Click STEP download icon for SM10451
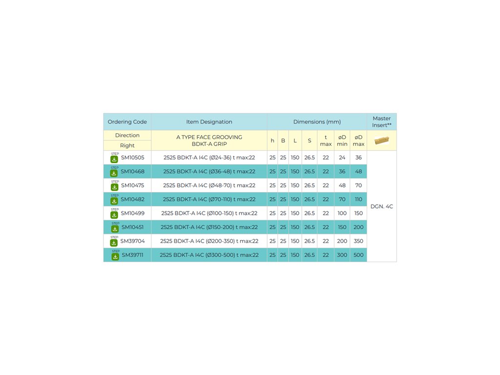The image size is (500, 375). [x=115, y=229]
